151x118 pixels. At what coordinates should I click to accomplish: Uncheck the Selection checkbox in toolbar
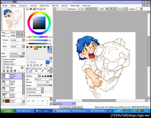pyautogui.click(x=69, y=9)
